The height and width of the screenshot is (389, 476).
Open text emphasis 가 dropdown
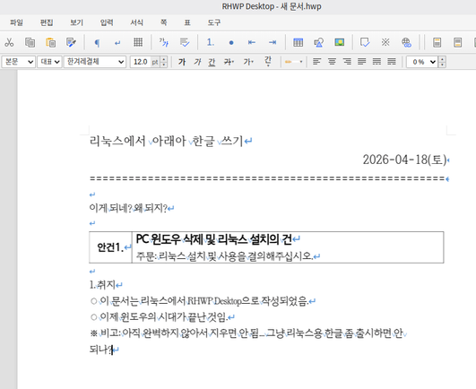247,62
